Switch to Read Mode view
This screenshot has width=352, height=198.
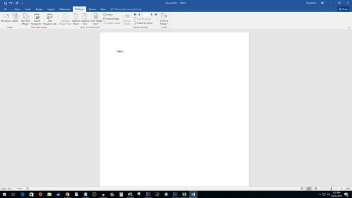tap(302, 189)
